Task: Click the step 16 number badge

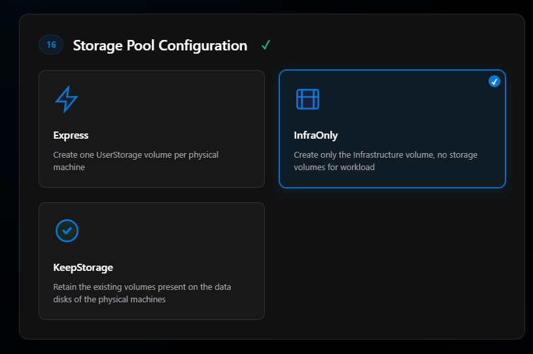Action: tap(51, 45)
